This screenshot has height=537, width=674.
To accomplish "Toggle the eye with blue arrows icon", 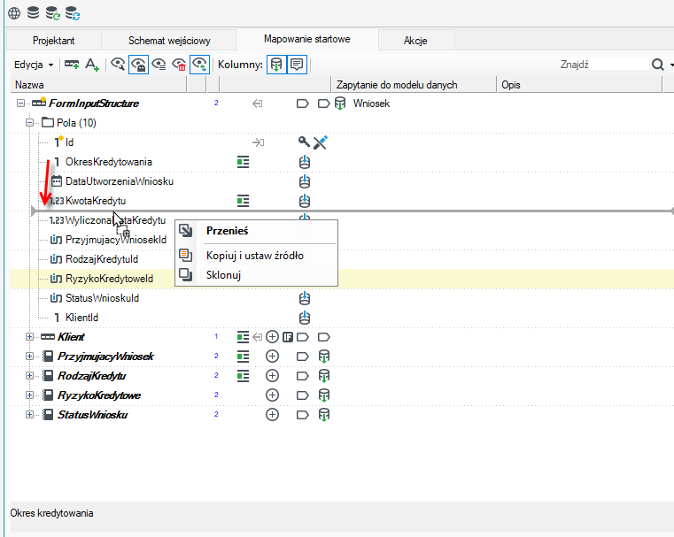I will 199,65.
